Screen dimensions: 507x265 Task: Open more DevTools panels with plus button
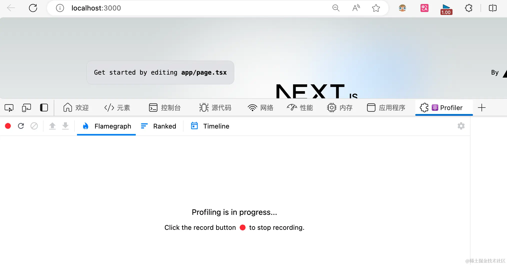[x=482, y=108]
